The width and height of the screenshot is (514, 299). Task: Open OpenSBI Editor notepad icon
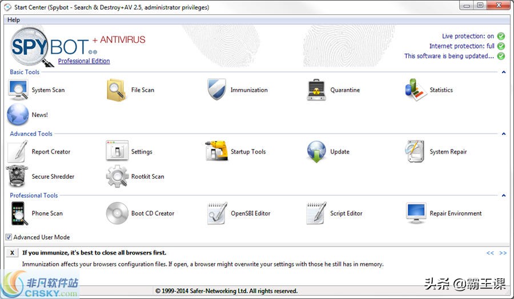(x=217, y=213)
